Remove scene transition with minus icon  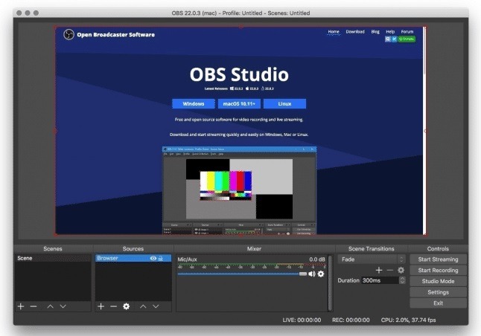point(390,270)
